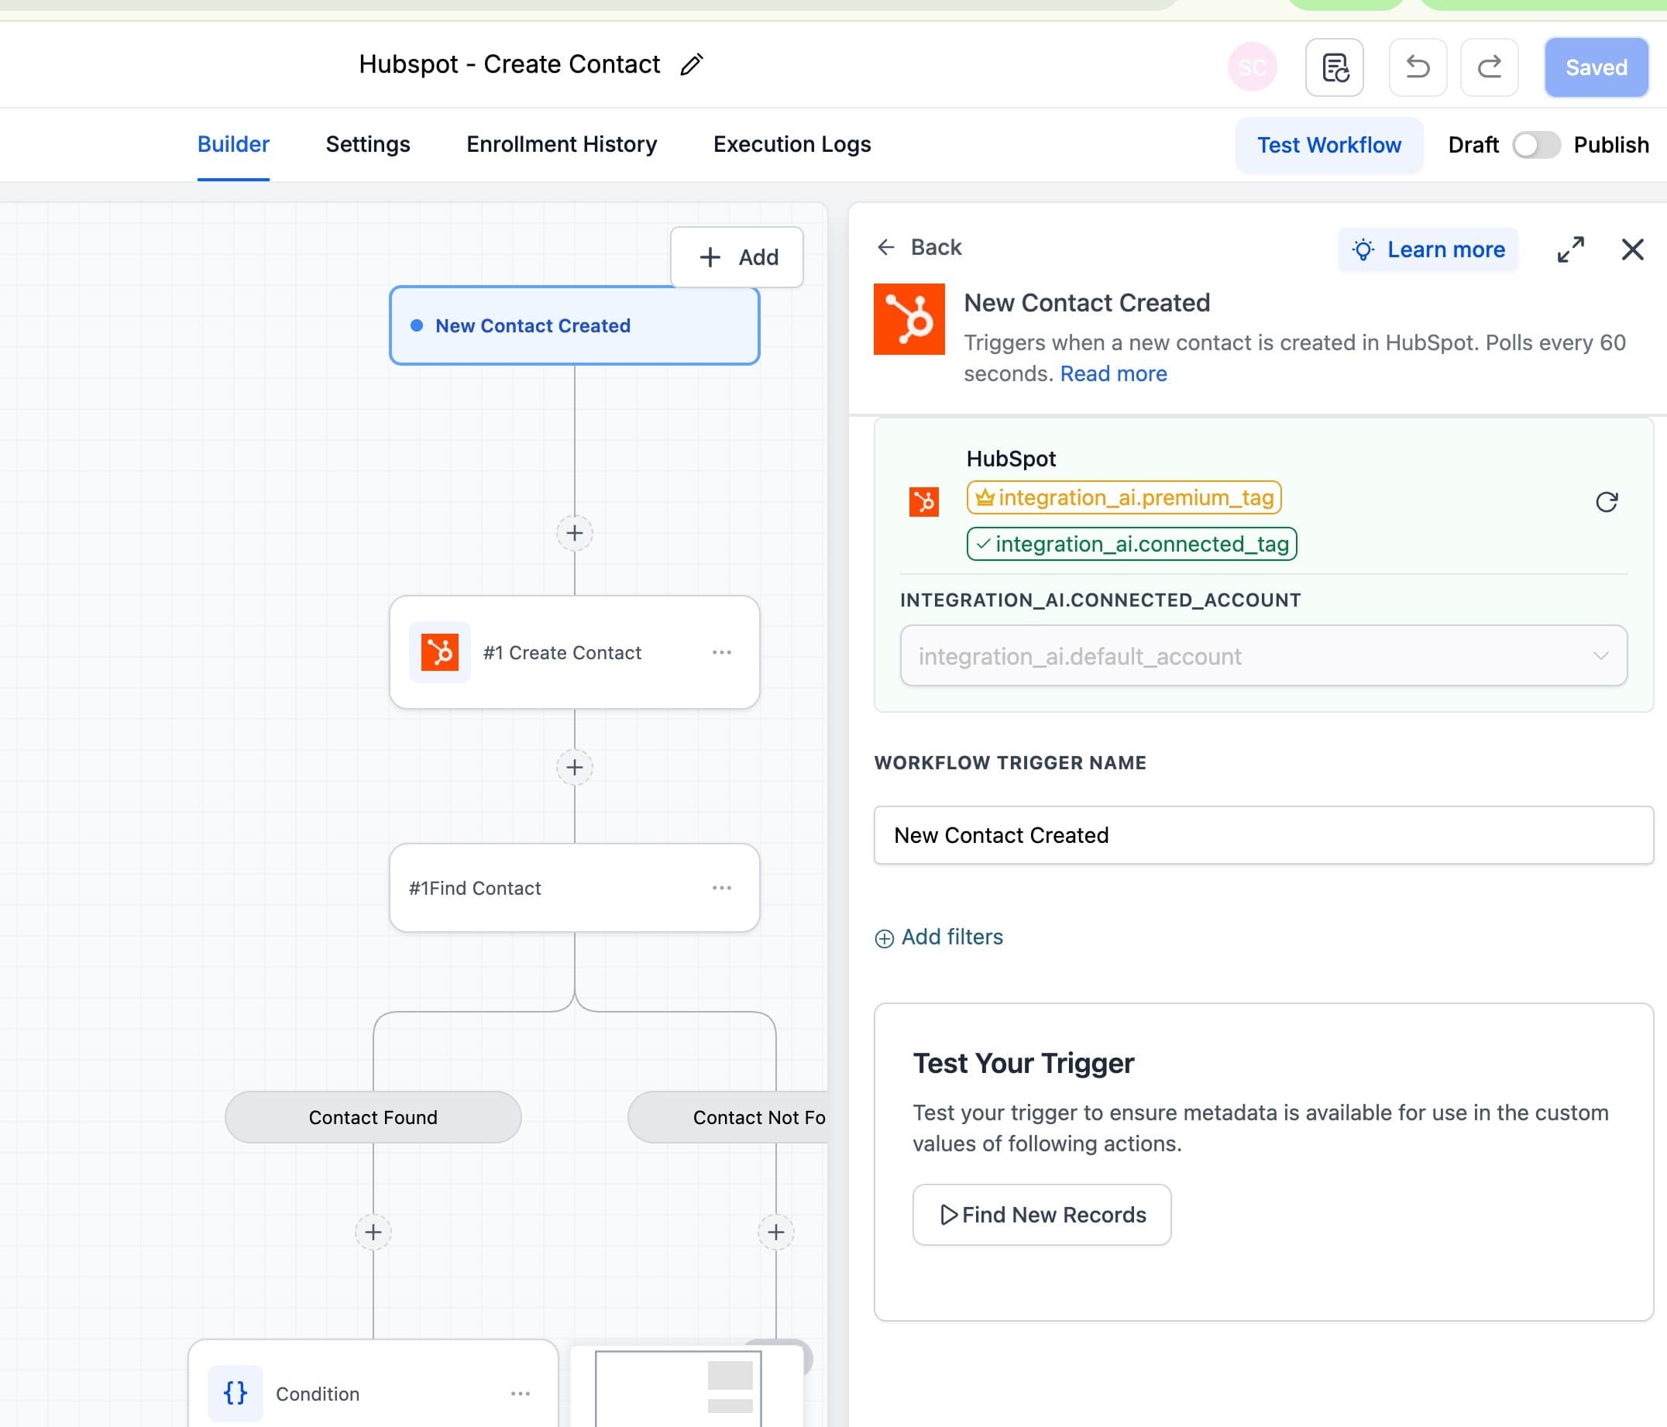
Task: Add step below New Contact Created trigger
Action: pyautogui.click(x=575, y=533)
